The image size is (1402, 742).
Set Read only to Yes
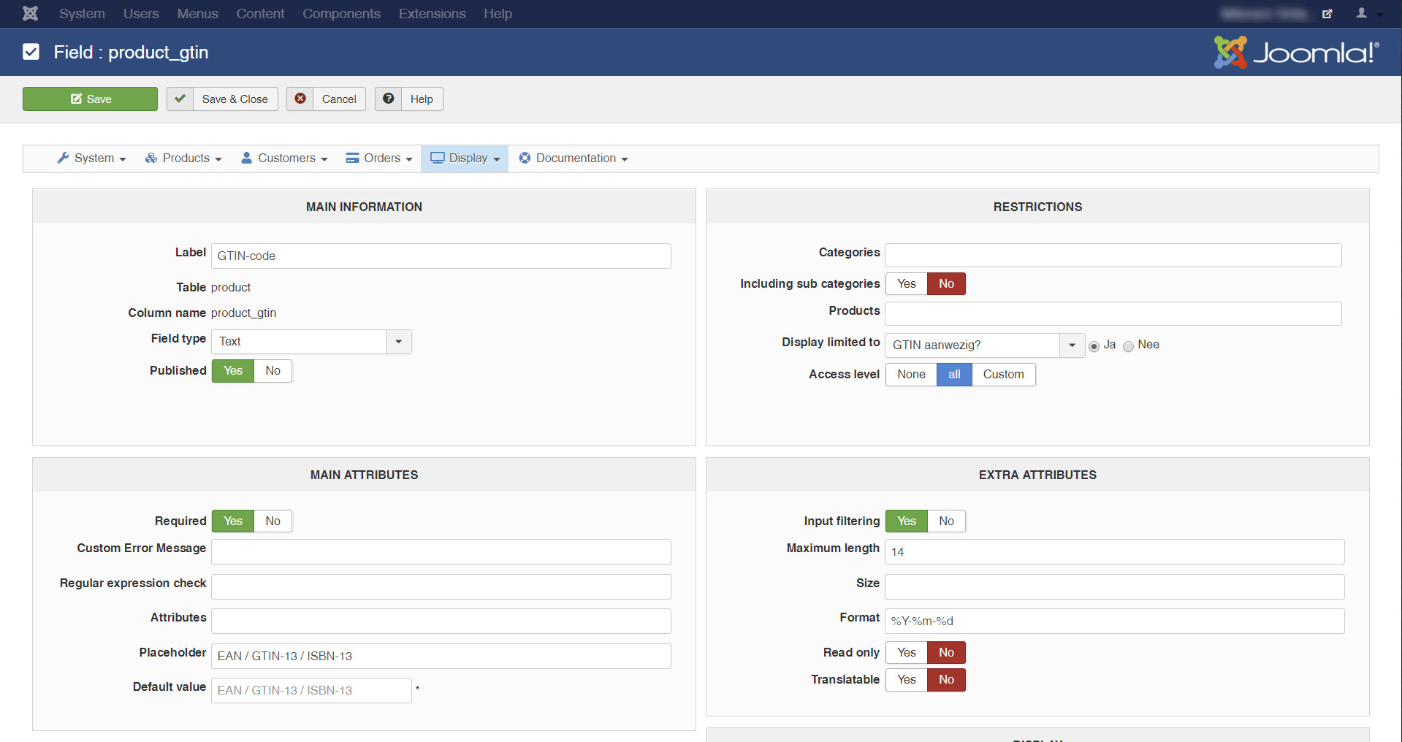click(907, 653)
